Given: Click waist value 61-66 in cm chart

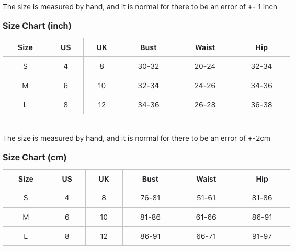Looking at the screenshot, I should pos(206,217).
